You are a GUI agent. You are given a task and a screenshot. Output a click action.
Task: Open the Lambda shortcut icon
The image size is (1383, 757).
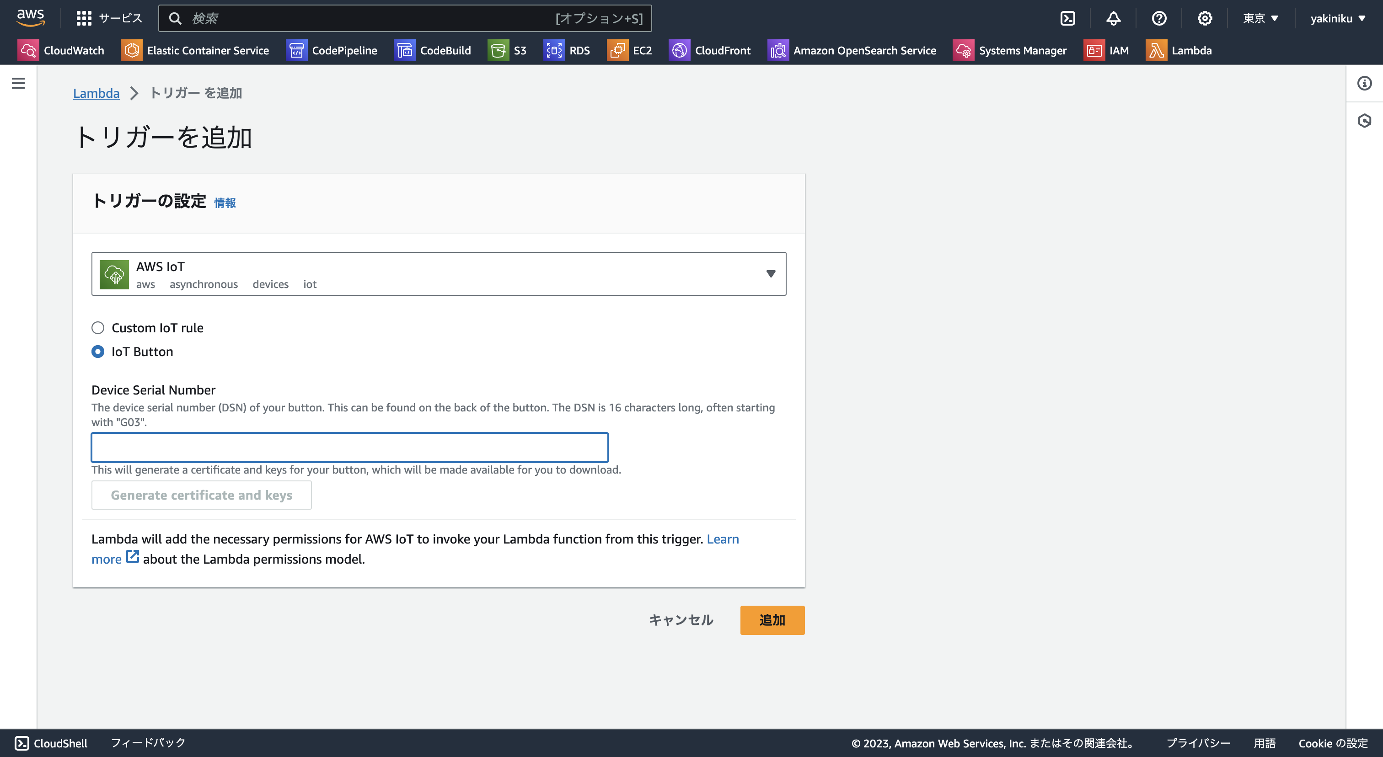coord(1157,50)
